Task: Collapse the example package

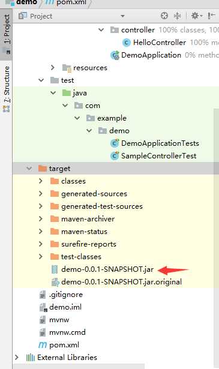Action: [x=77, y=118]
